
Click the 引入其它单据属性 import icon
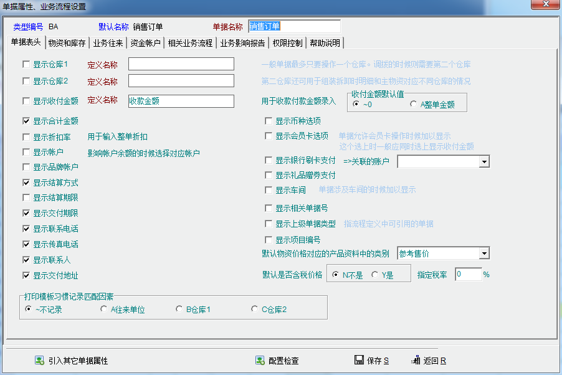coord(39,361)
